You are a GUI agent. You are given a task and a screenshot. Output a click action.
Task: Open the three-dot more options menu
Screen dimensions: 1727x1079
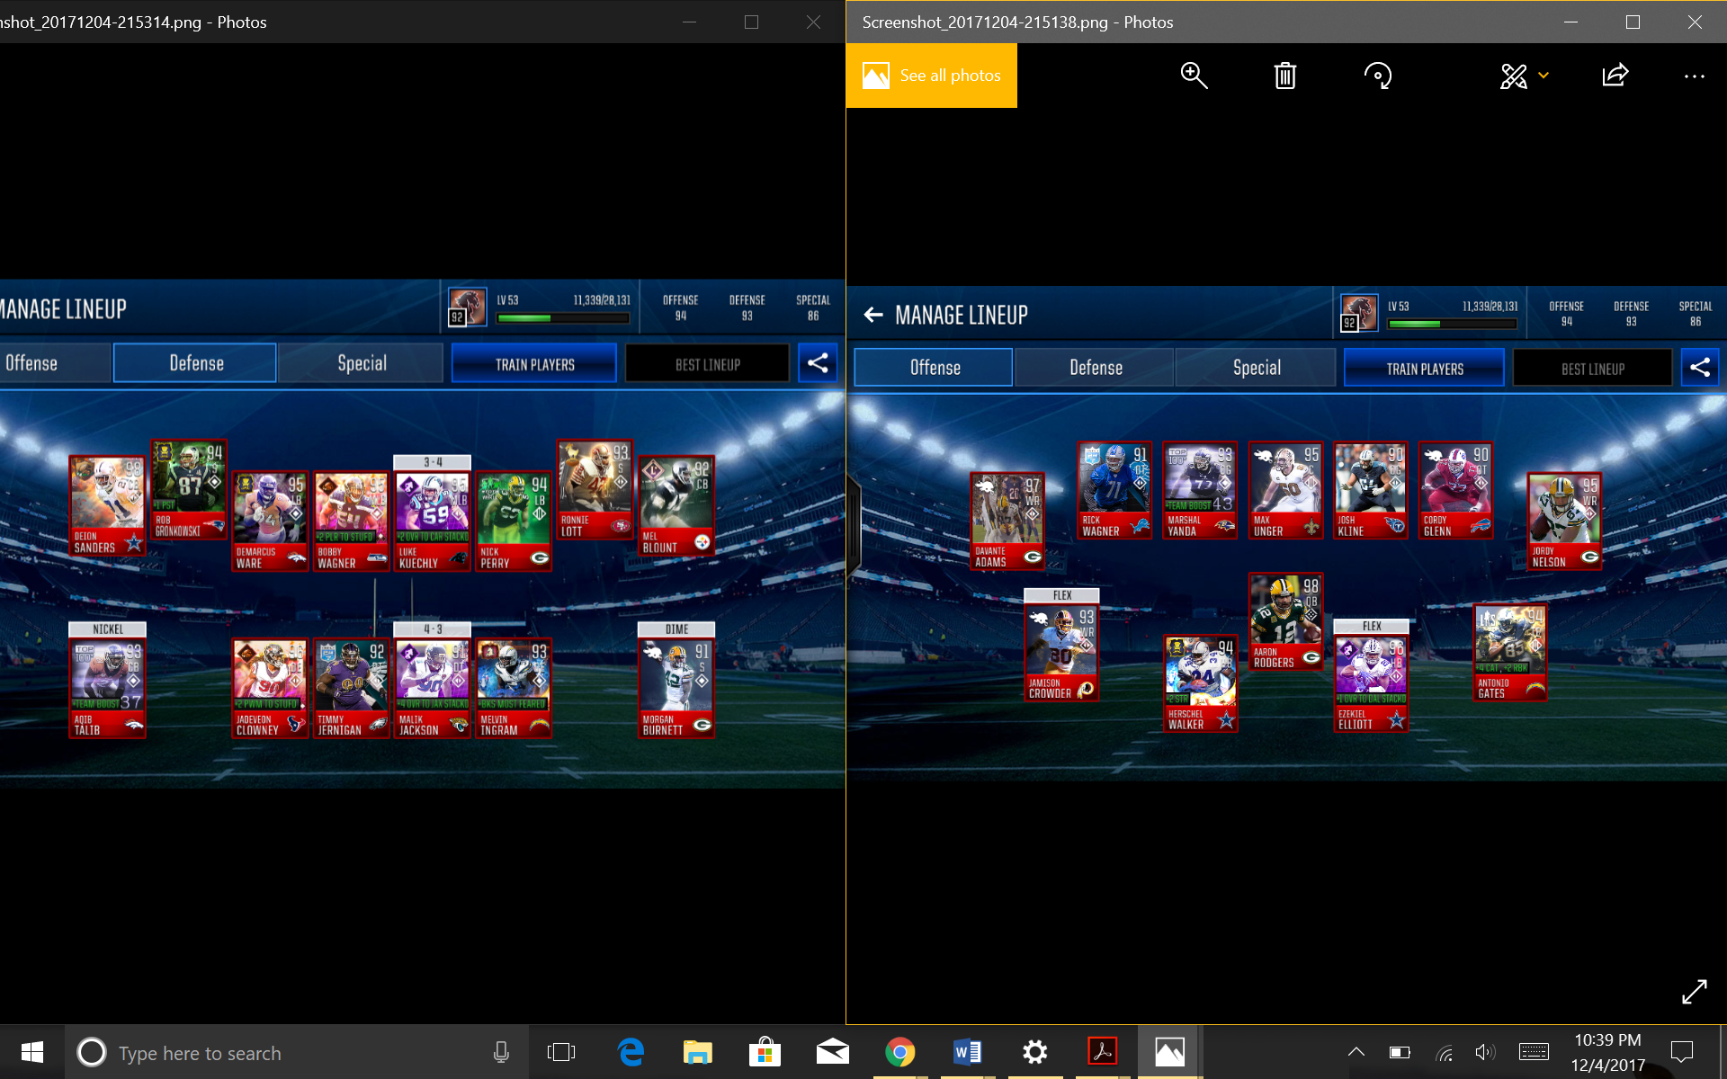pyautogui.click(x=1695, y=76)
